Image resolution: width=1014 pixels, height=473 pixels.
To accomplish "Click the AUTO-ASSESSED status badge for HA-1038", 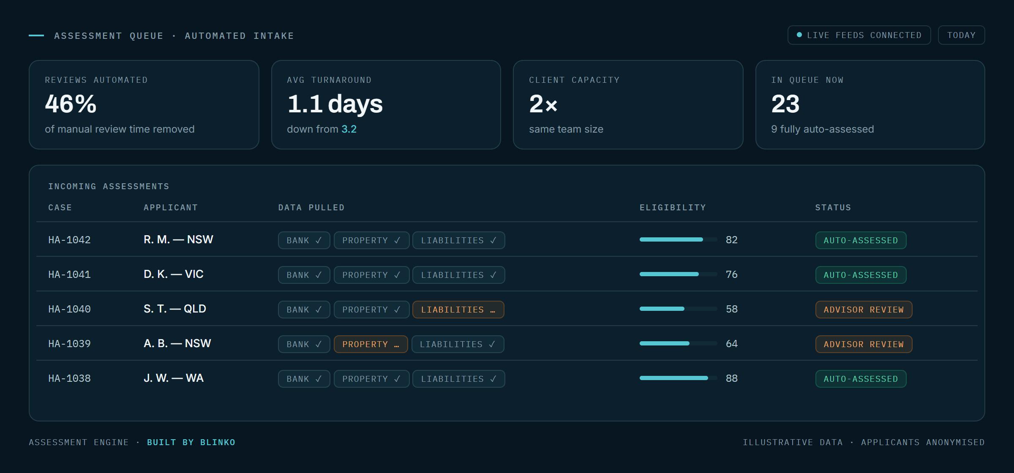I will click(861, 379).
